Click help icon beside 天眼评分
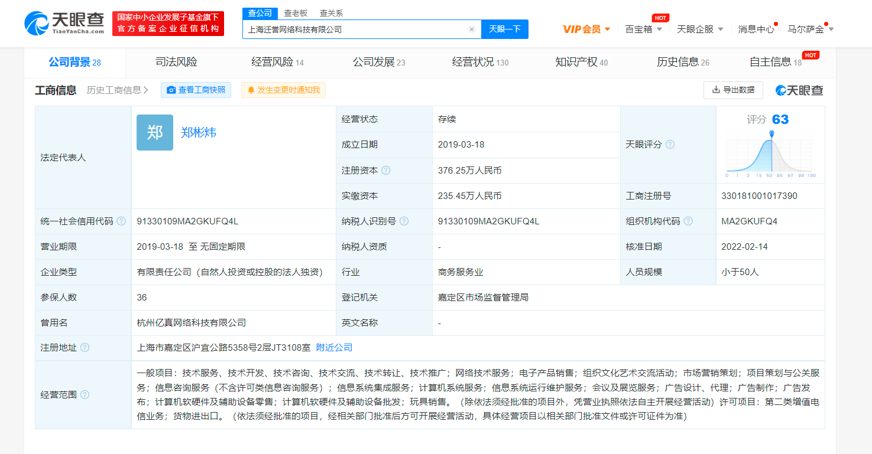This screenshot has height=454, width=872. pos(670,145)
